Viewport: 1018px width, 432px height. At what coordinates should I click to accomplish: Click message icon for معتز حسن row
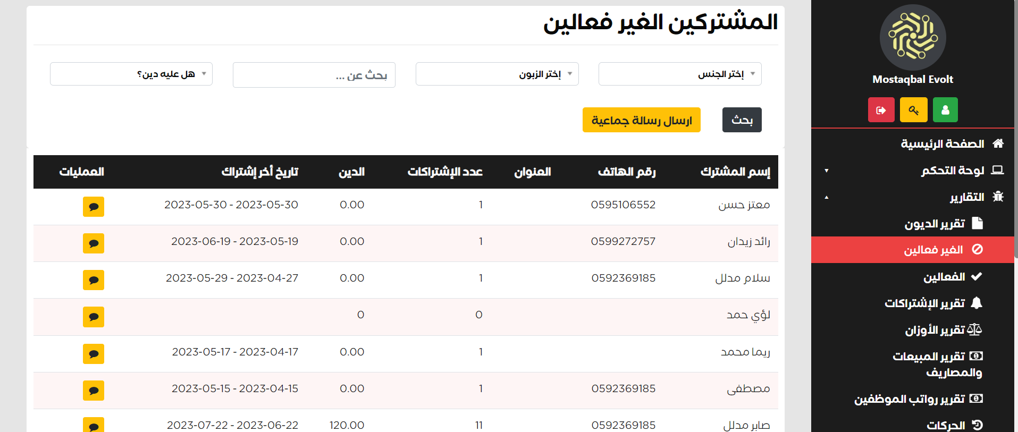pos(94,207)
